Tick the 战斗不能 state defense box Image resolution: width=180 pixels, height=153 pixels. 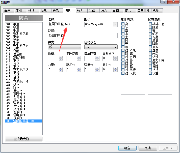click(150, 24)
